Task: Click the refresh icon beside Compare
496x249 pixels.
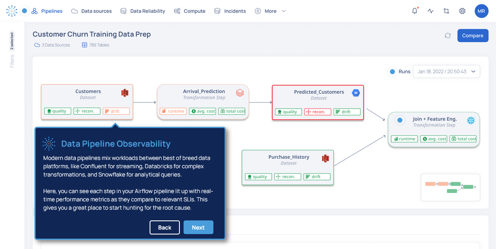Action: 448,36
